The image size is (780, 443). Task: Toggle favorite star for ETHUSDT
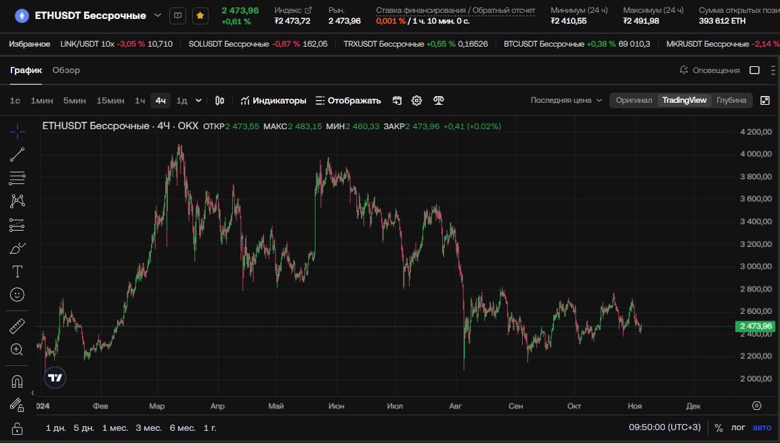click(x=200, y=16)
